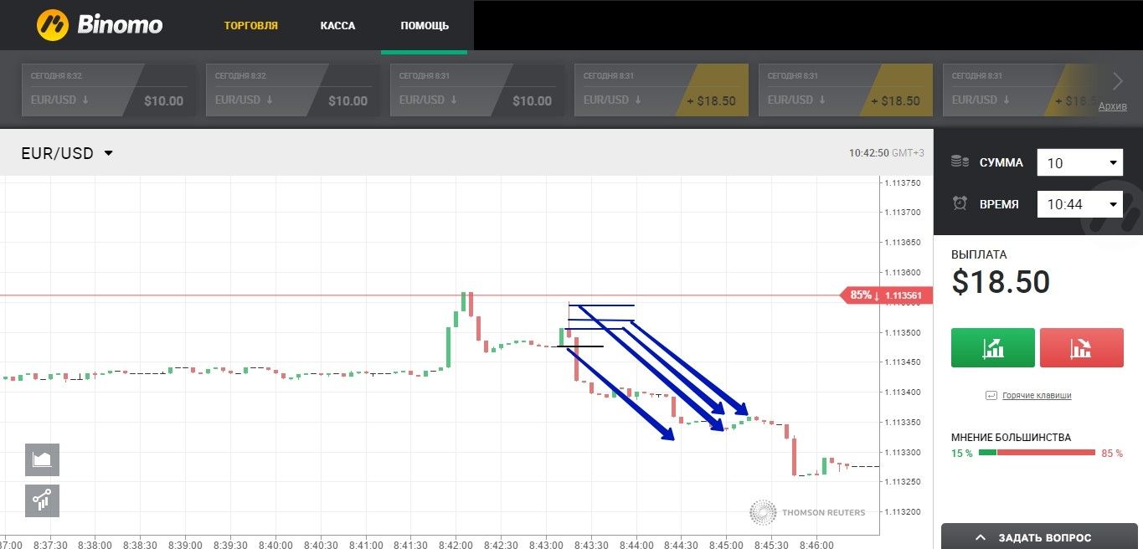The height and width of the screenshot is (549, 1143).
Task: Click the $18.50 payout amount
Action: (x=1001, y=283)
